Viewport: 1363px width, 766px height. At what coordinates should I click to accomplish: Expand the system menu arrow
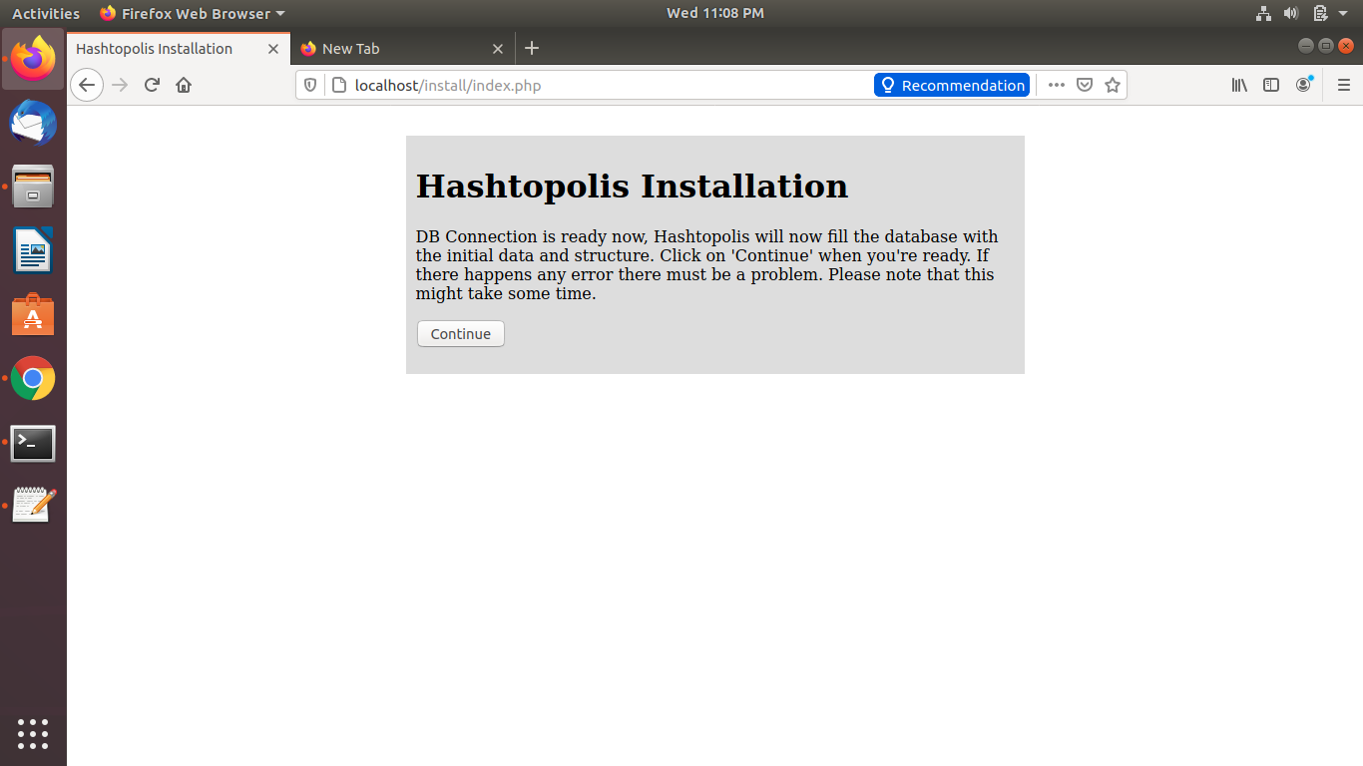pyautogui.click(x=1343, y=14)
